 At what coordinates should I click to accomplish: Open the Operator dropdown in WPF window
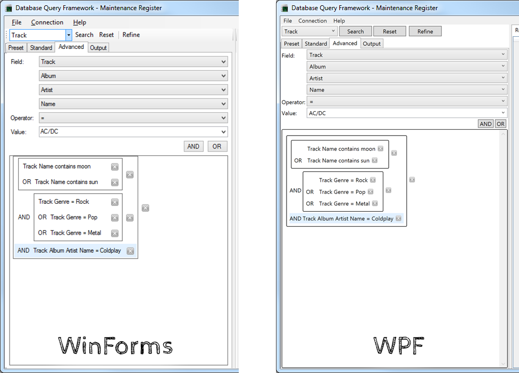(x=407, y=102)
